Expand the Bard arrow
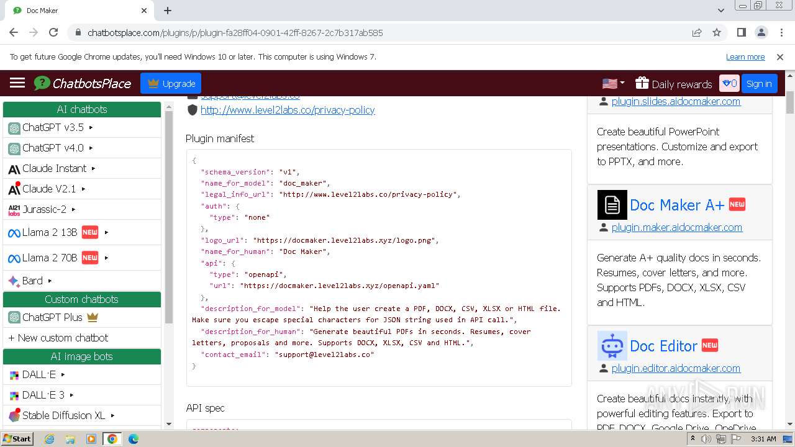 [50, 281]
